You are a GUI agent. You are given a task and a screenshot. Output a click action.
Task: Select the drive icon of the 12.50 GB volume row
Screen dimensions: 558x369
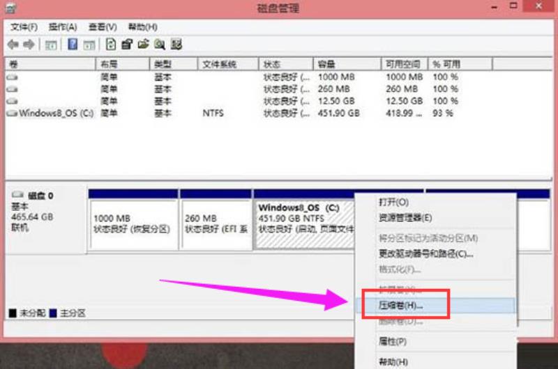tap(12, 101)
